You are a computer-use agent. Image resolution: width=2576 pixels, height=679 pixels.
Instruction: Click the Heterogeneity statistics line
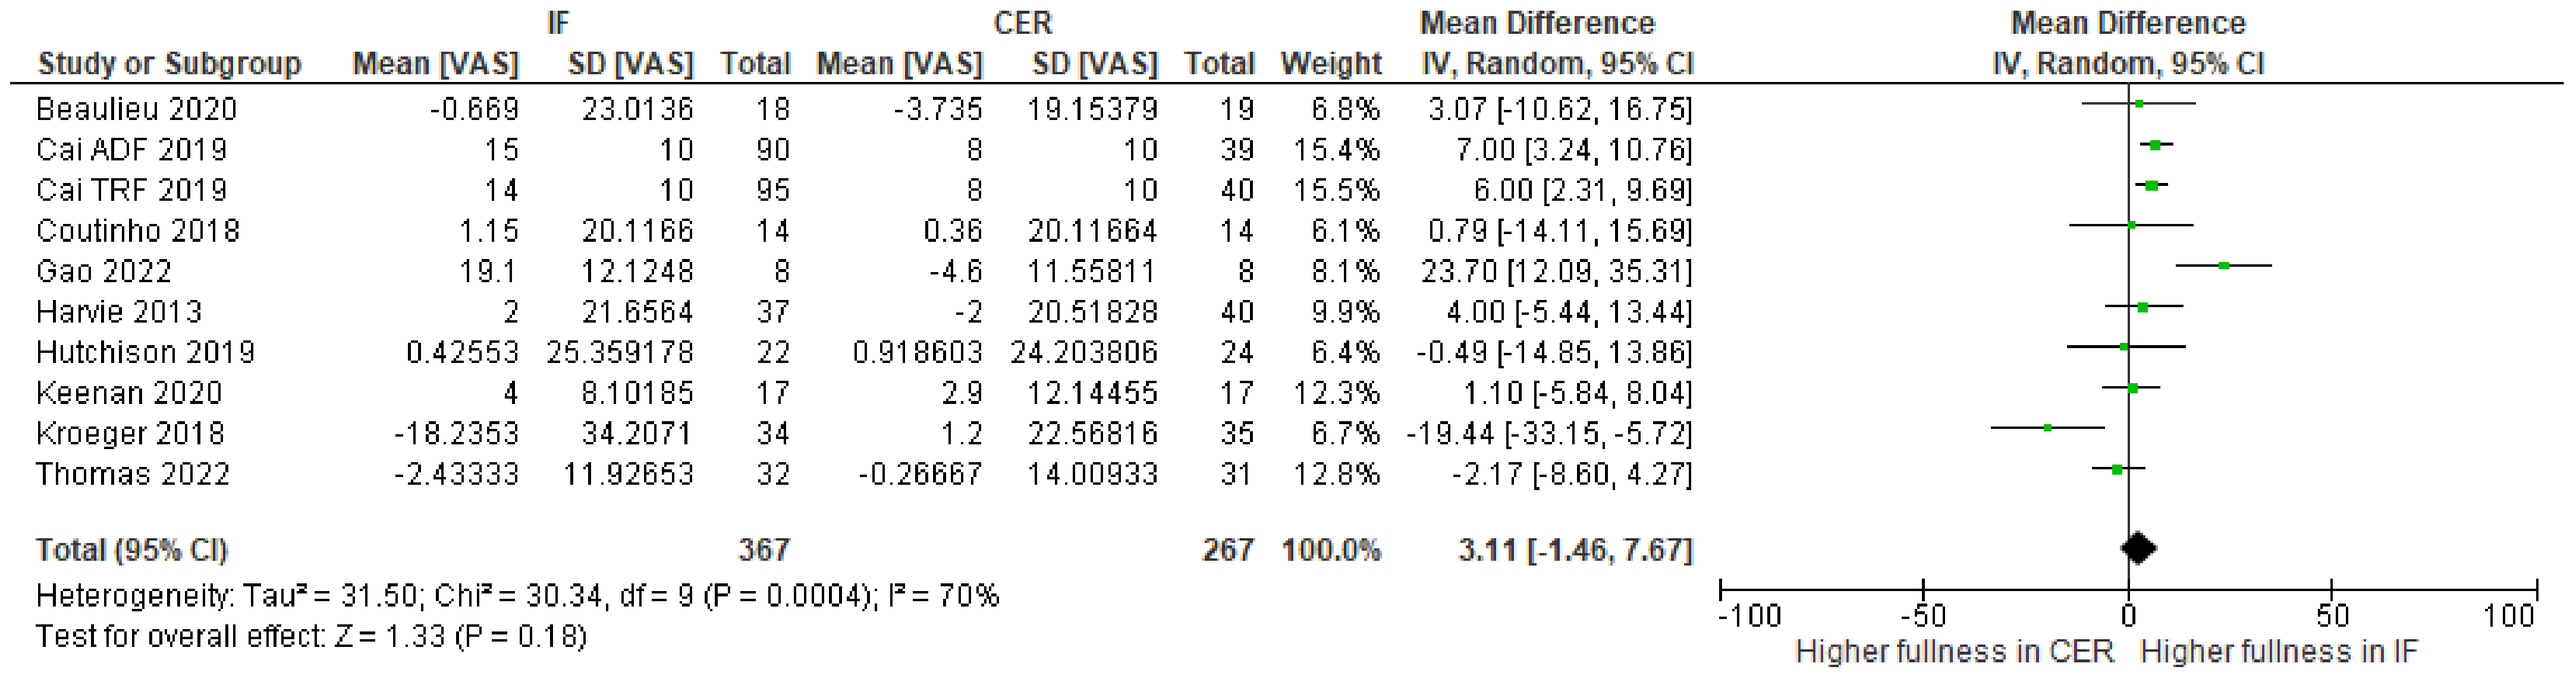click(x=517, y=596)
